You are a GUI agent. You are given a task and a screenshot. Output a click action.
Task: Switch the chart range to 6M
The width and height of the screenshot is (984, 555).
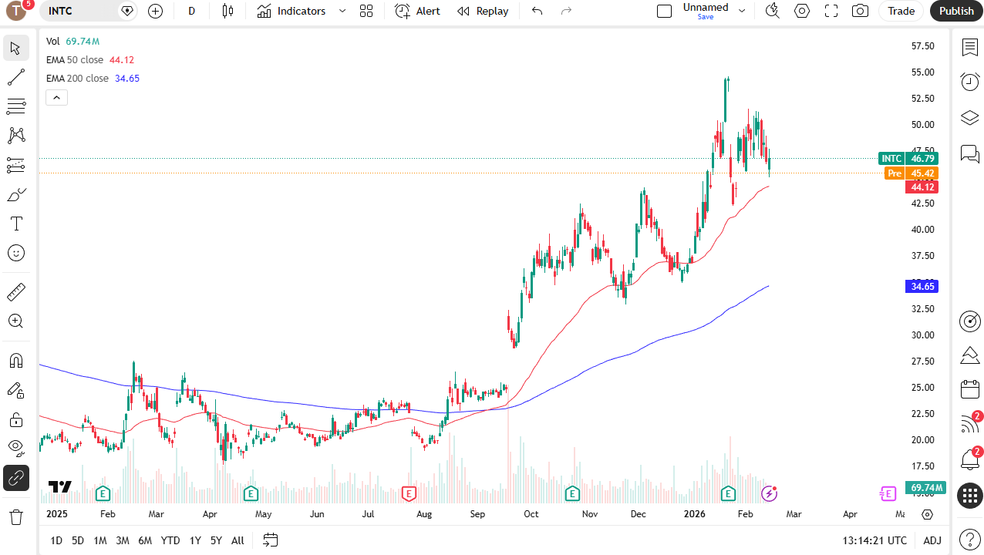pos(145,540)
